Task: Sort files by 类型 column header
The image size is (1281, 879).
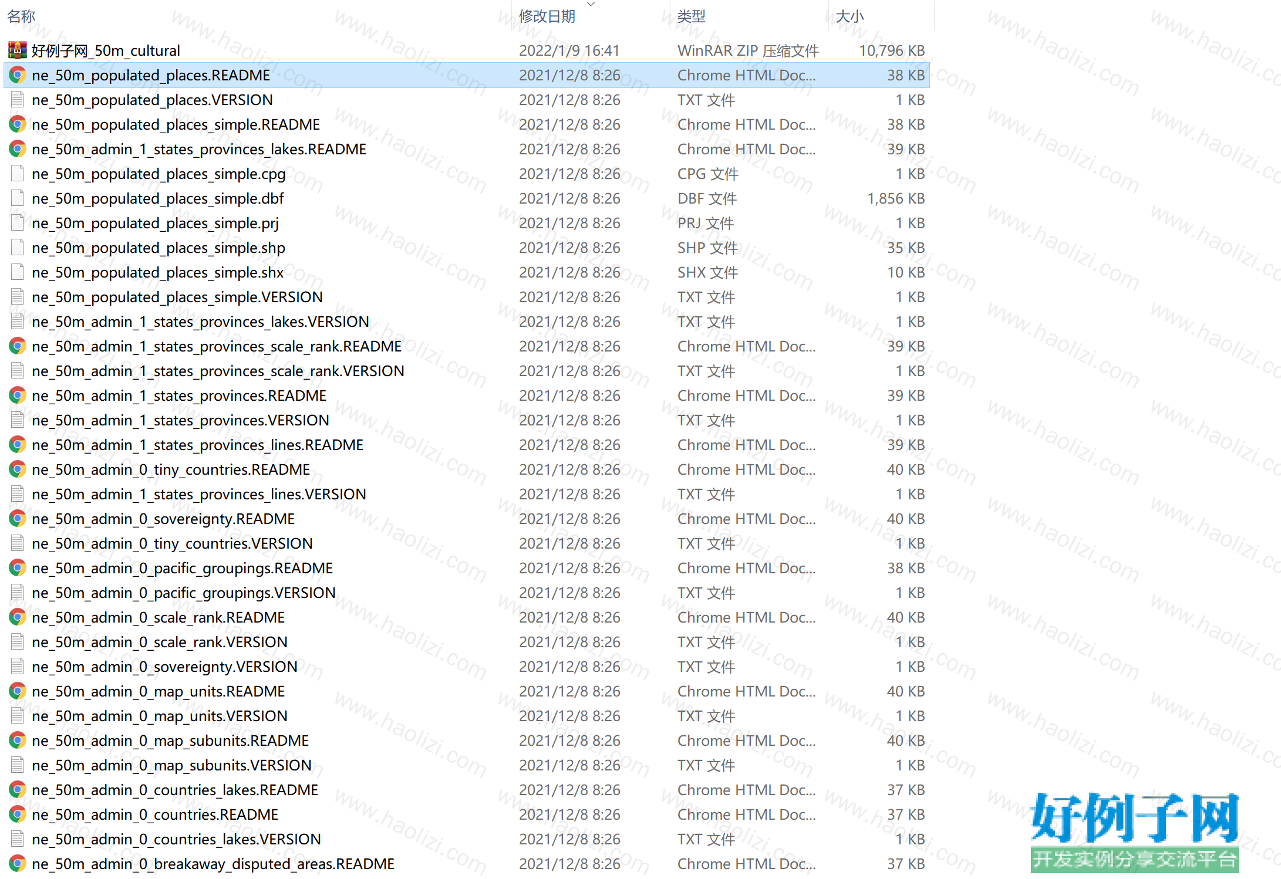Action: pyautogui.click(x=692, y=16)
